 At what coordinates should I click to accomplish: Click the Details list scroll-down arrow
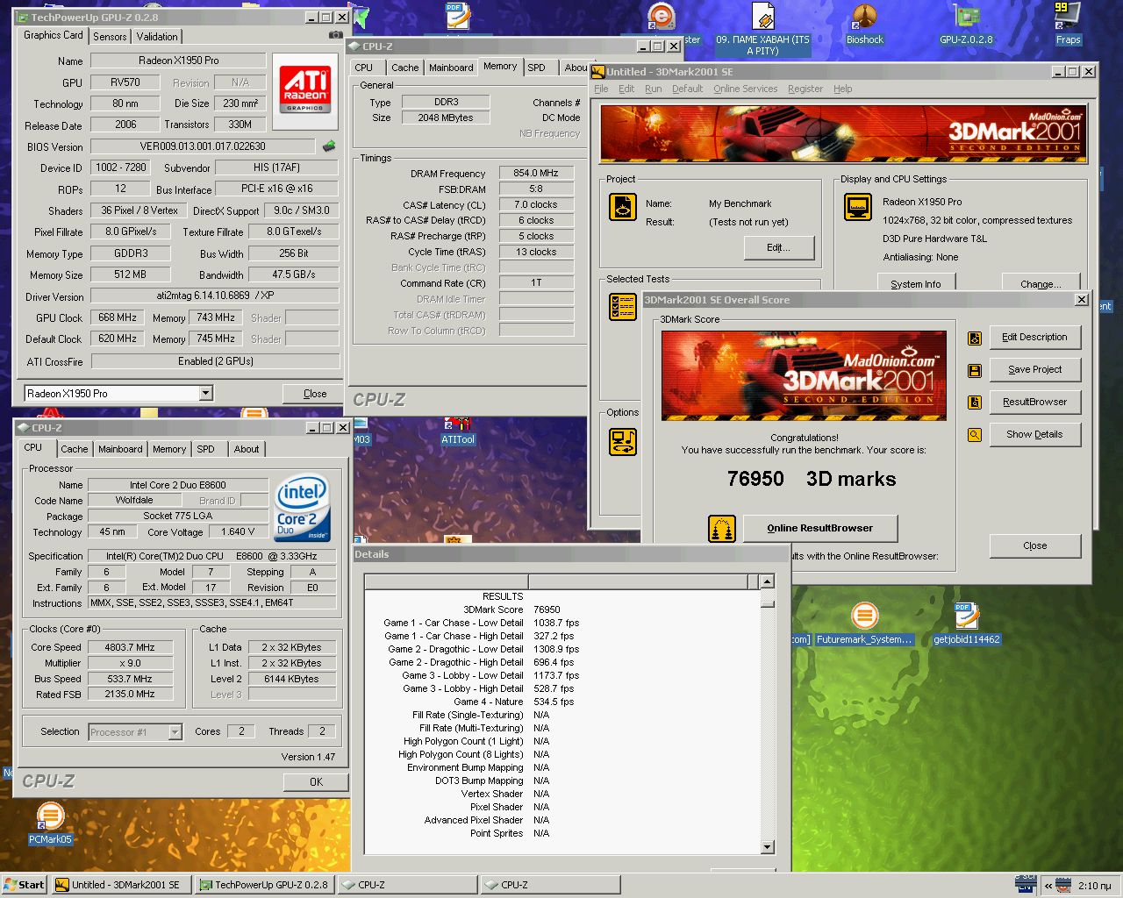coord(768,847)
